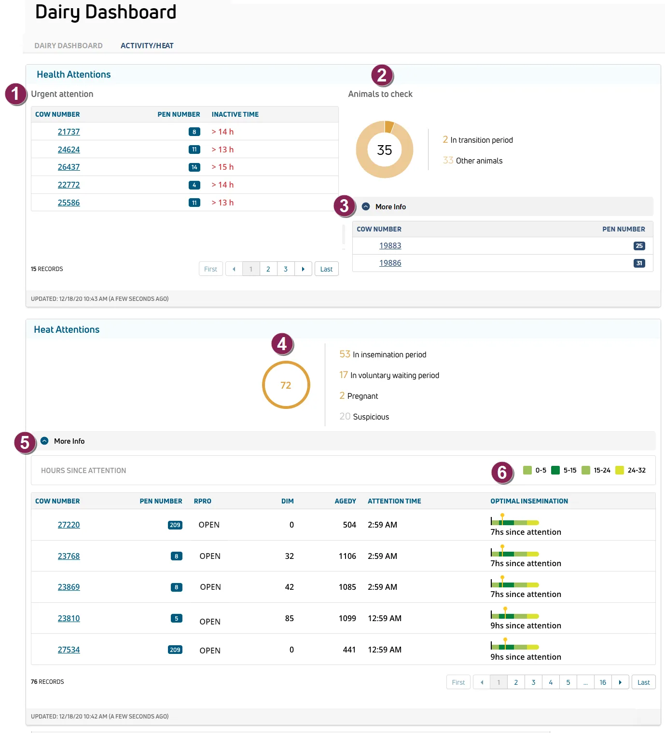Open cow number 25586 link
The width and height of the screenshot is (665, 733).
click(x=69, y=203)
